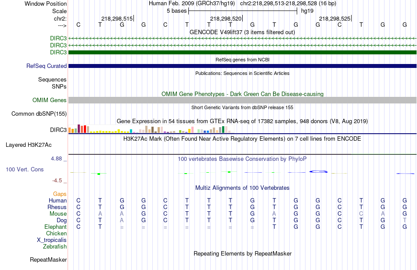Click the 4.88 PhyloP upper limit value
Viewport: 417px width, 270px height.
(x=56, y=159)
